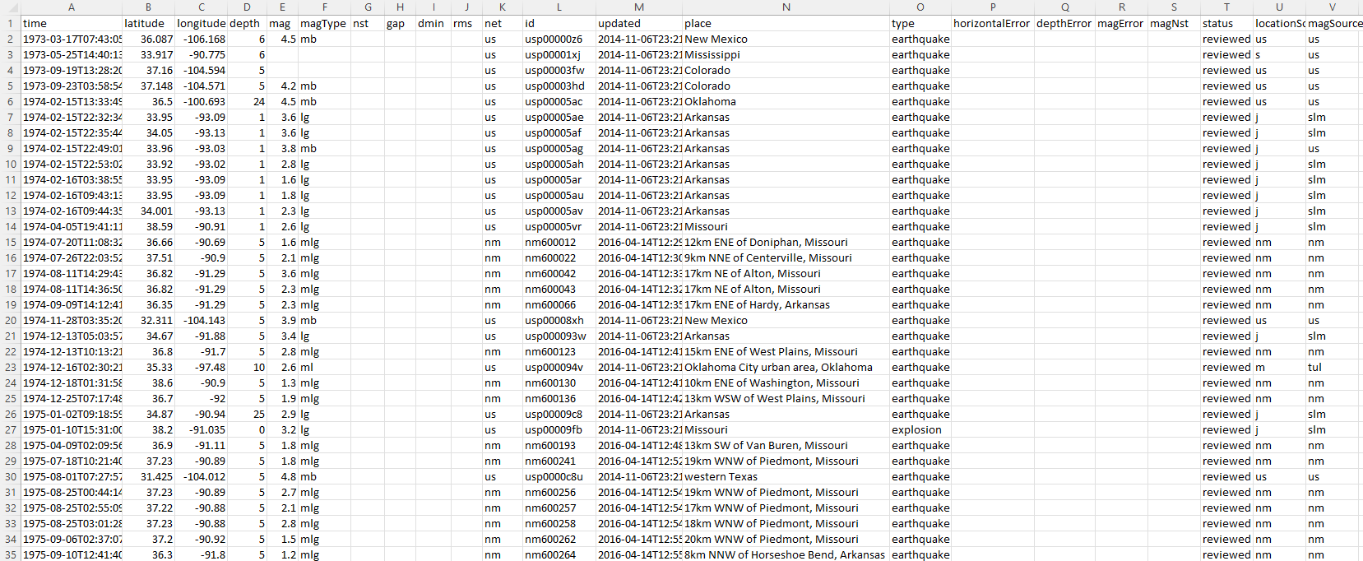Click '8km NNW of Horseshoe Bend, Arkansas' cell

786,555
